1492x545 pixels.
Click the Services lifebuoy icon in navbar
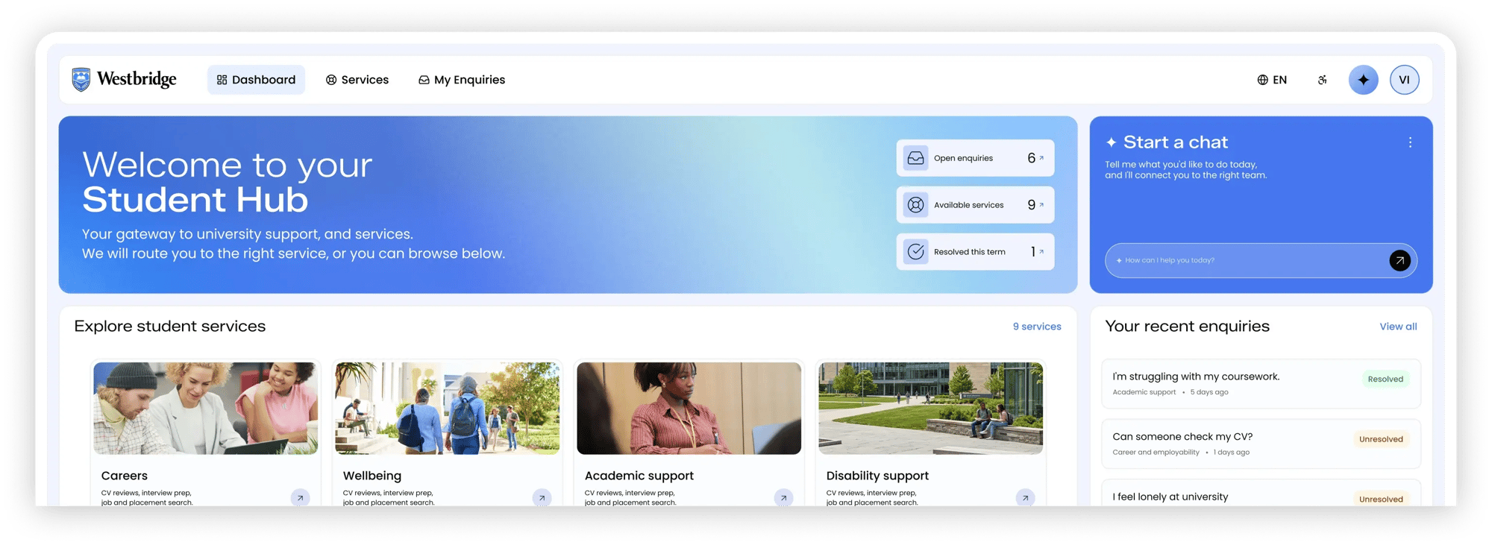click(331, 80)
